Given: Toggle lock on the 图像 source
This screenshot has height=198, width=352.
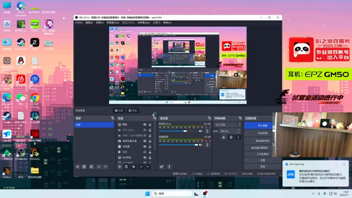Looking at the screenshot, I should (150, 125).
